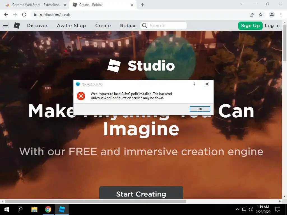Open File Explorer from taskbar

pyautogui.click(x=34, y=209)
